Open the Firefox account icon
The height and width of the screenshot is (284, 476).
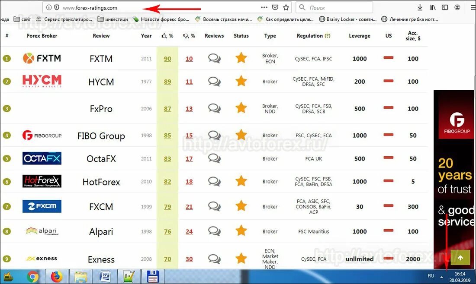457,7
